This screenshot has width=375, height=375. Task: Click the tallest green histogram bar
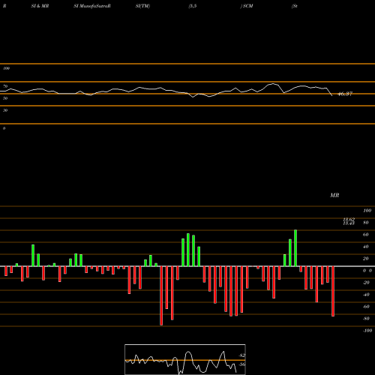[295, 248]
